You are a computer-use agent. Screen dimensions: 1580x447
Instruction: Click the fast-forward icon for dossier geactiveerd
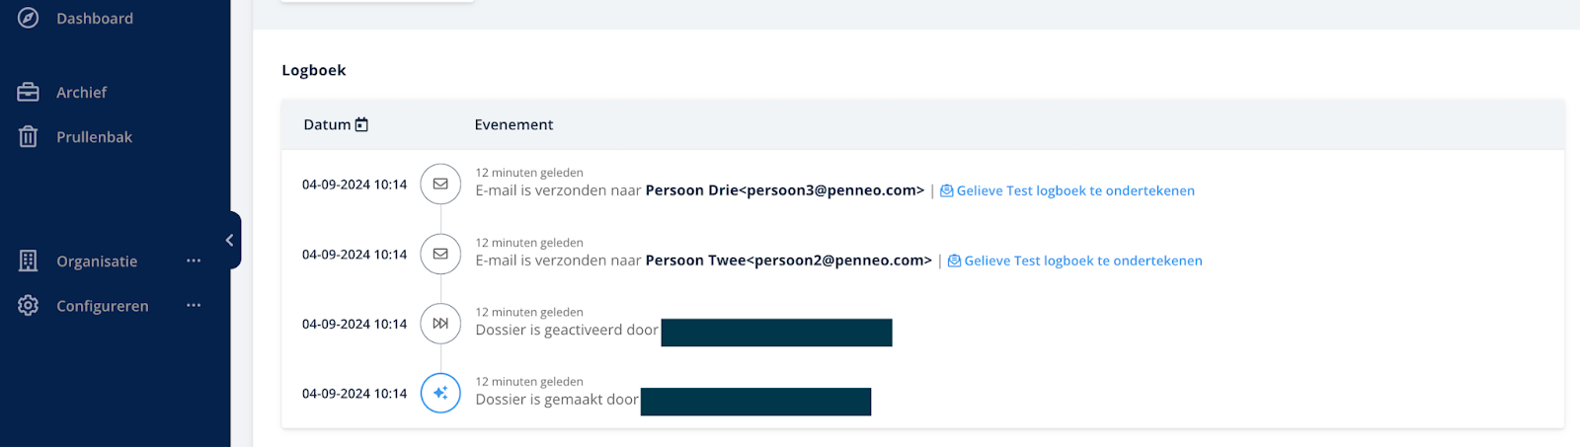[x=440, y=324]
